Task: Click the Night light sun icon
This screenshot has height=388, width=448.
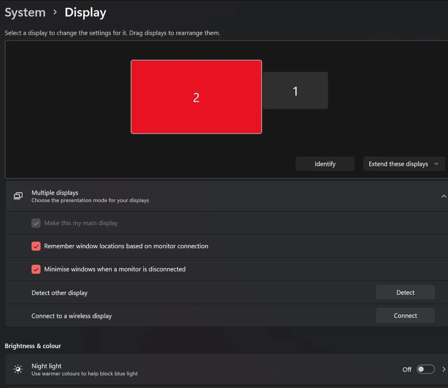Action: pos(18,369)
